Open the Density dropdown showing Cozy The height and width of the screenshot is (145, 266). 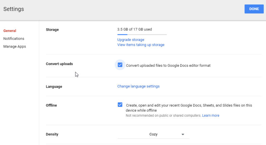[x=153, y=134]
